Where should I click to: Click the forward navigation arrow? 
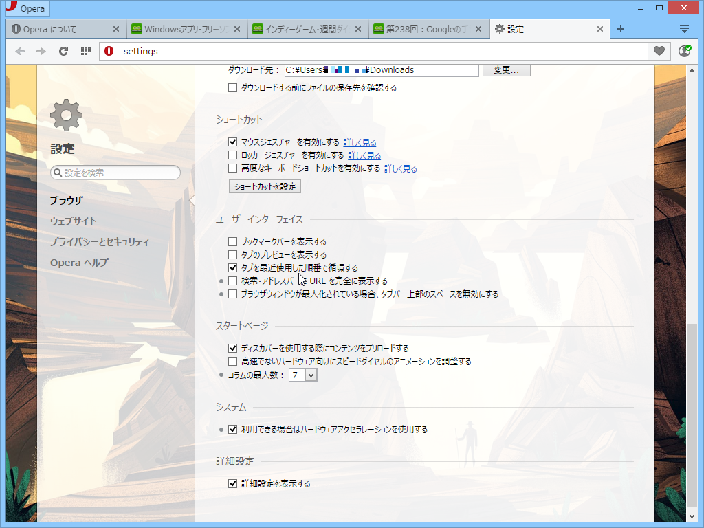(41, 51)
